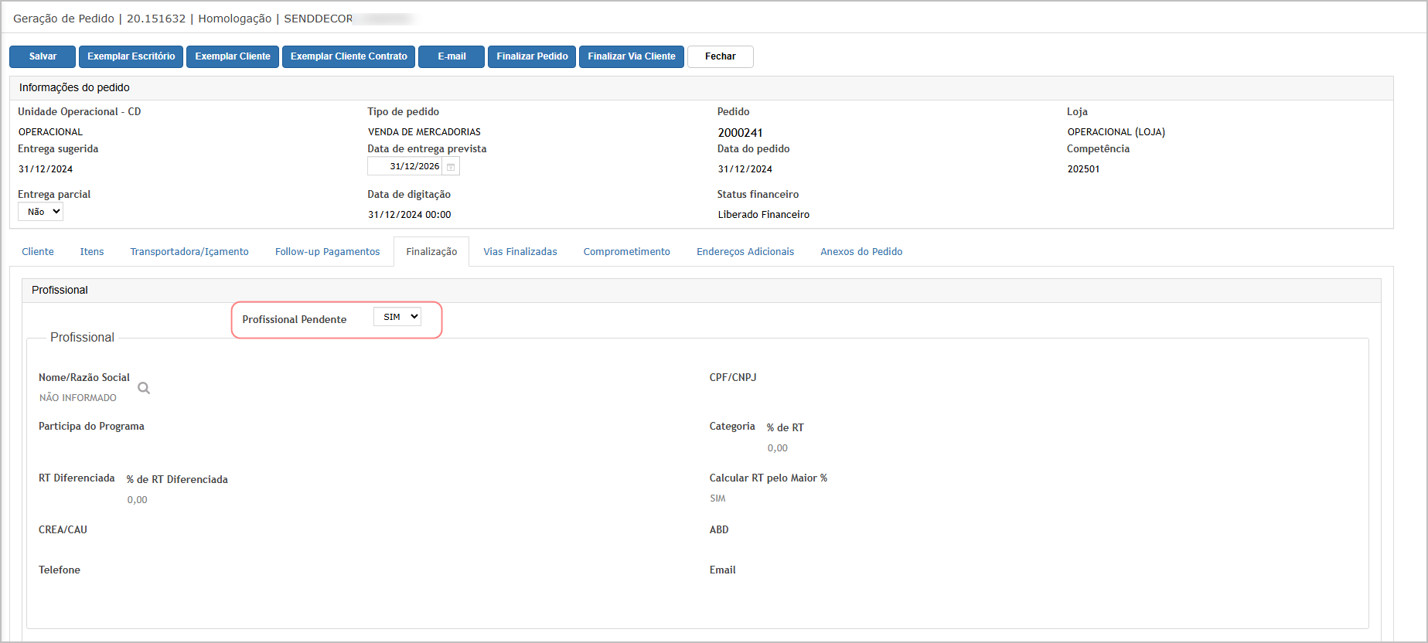Click Finalizar Via Cliente
The width and height of the screenshot is (1428, 643).
pyautogui.click(x=632, y=56)
